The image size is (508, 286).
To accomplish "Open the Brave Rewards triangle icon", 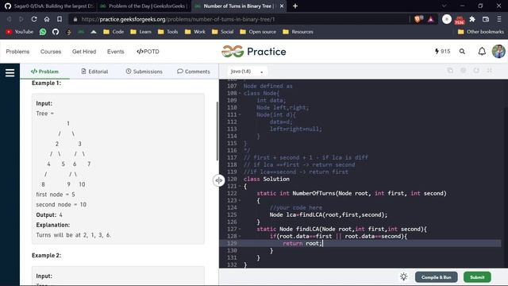I will point(430,19).
